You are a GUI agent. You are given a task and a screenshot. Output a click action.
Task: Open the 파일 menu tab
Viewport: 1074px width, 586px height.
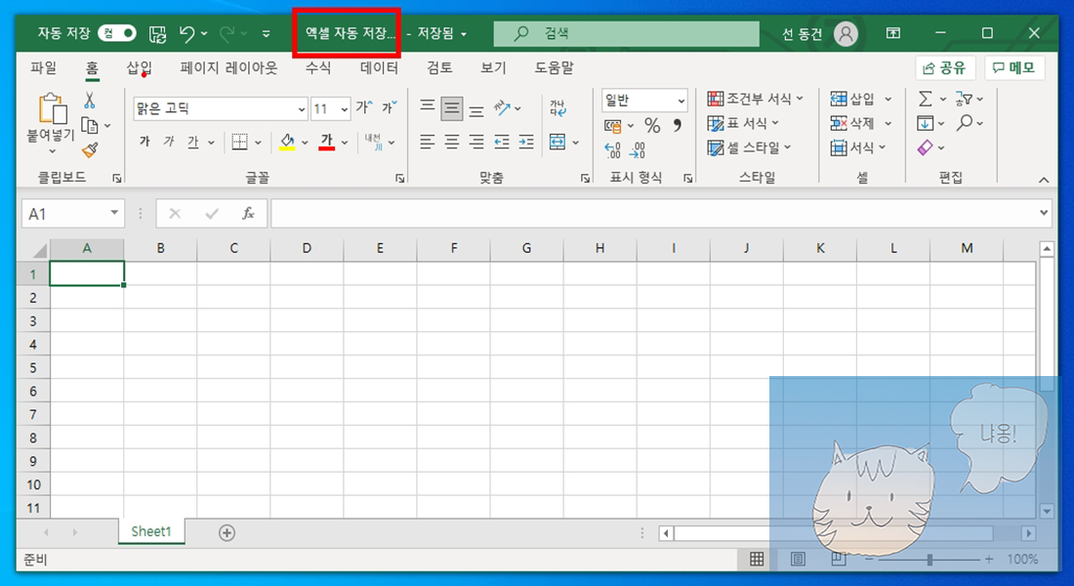(x=44, y=67)
